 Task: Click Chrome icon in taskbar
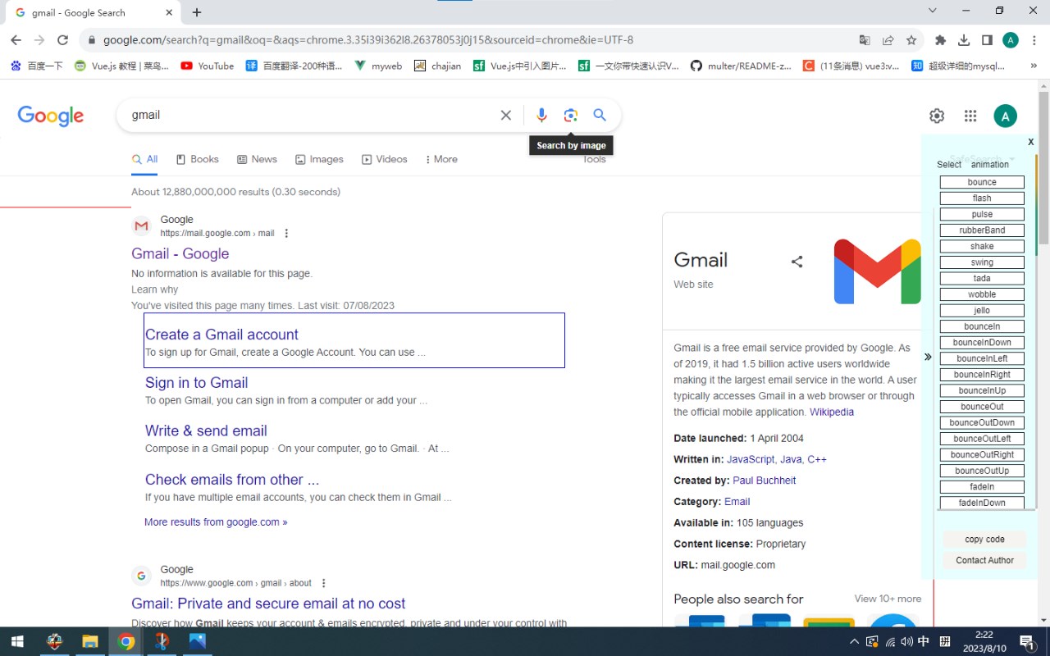tap(126, 641)
